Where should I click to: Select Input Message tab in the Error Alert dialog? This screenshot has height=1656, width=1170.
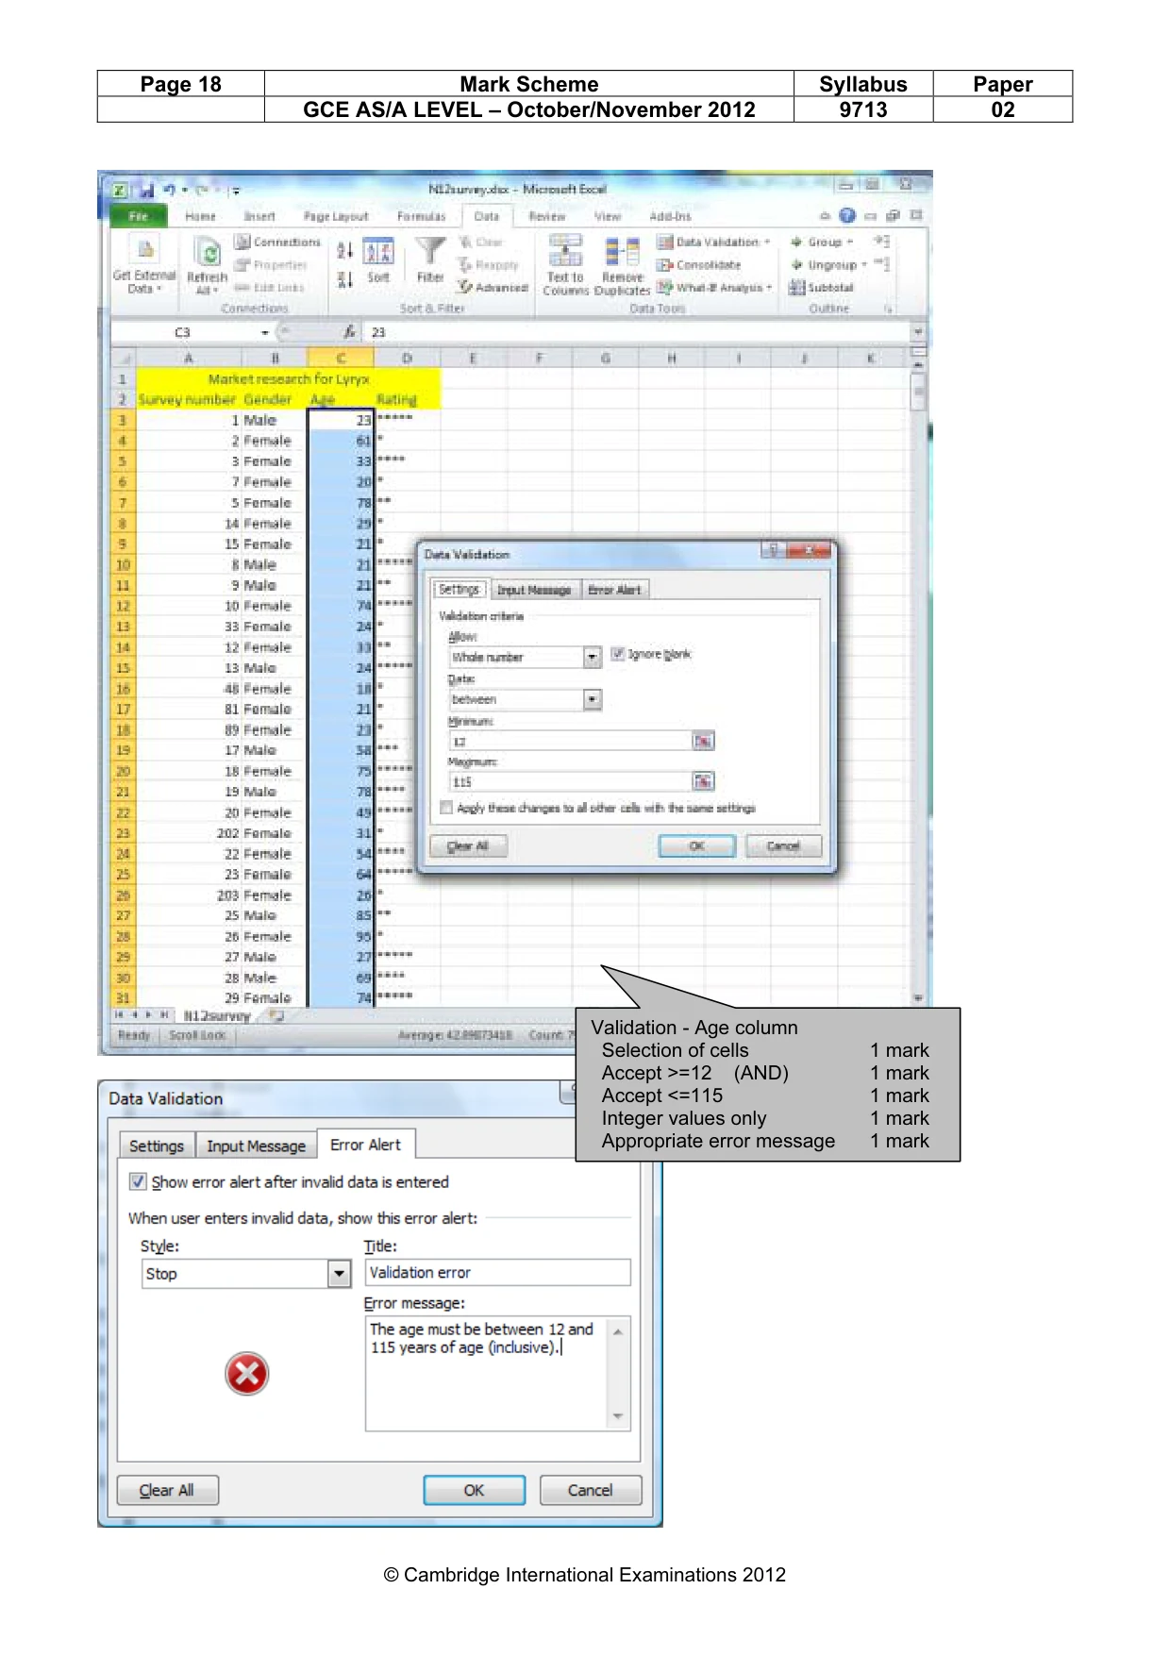click(257, 1146)
